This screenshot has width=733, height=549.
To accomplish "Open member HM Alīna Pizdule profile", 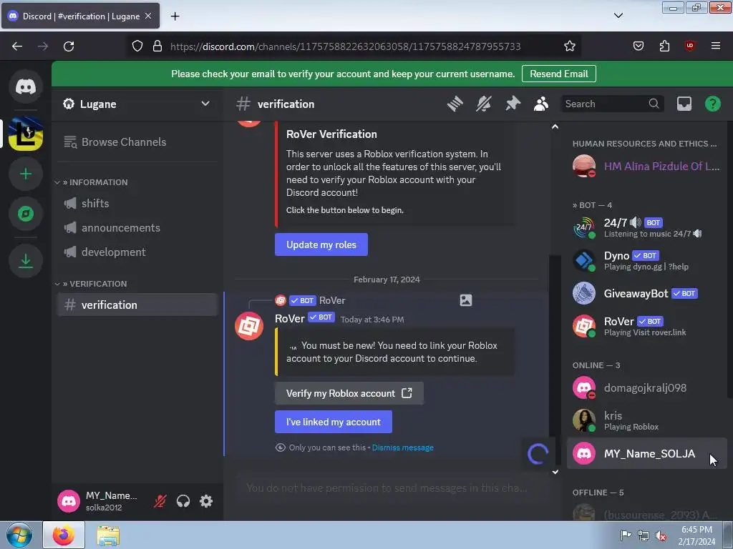I will pyautogui.click(x=646, y=166).
